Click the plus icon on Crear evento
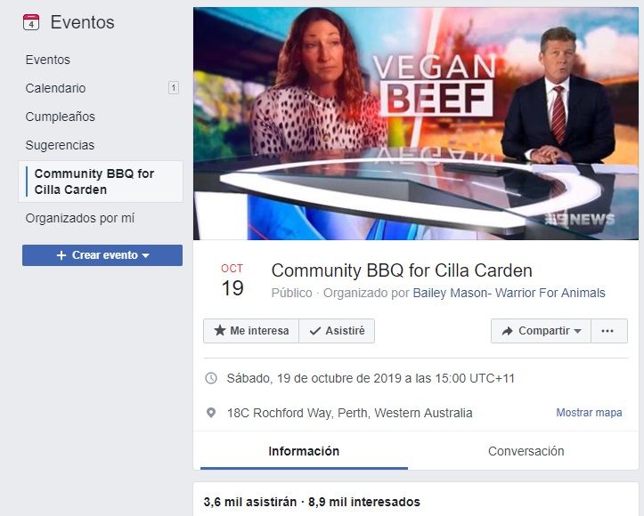 coord(61,255)
